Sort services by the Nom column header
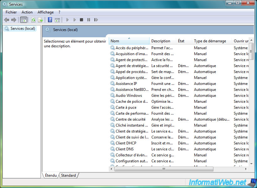The width and height of the screenshot is (257, 188). (x=129, y=41)
